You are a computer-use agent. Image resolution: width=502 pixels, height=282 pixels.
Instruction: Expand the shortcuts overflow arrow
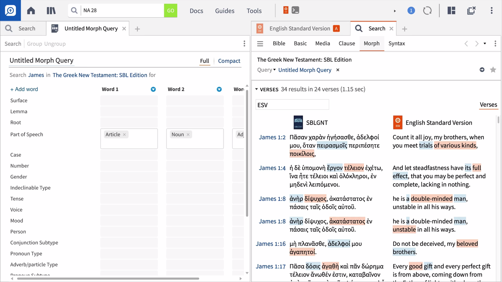[395, 11]
